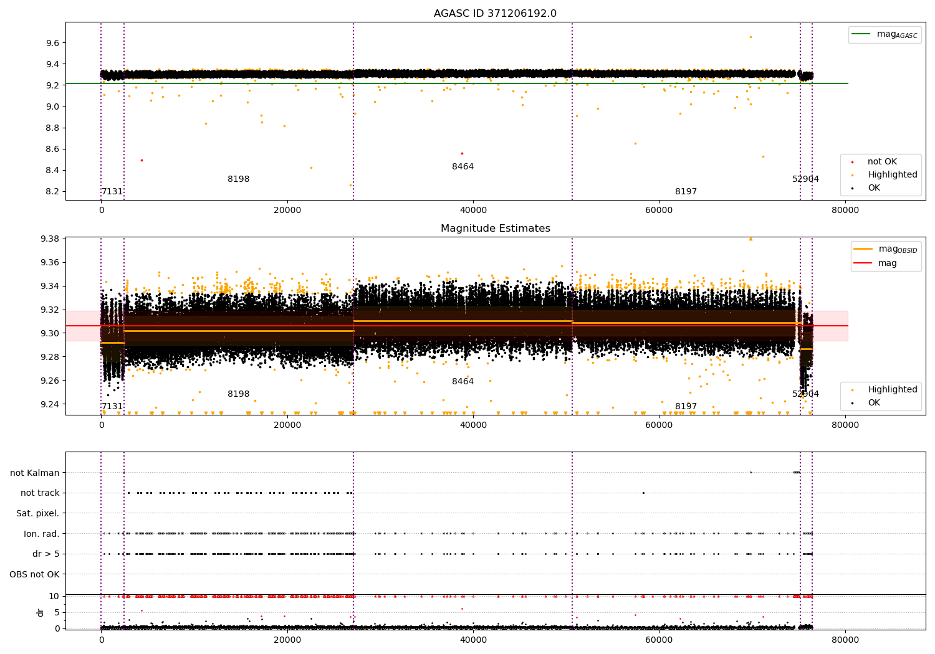Click the "Magnitude Estimates" plot title
The image size is (935, 654).
tap(495, 229)
